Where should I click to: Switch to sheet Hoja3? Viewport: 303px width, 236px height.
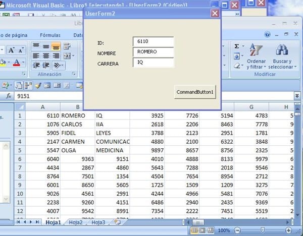(98, 222)
